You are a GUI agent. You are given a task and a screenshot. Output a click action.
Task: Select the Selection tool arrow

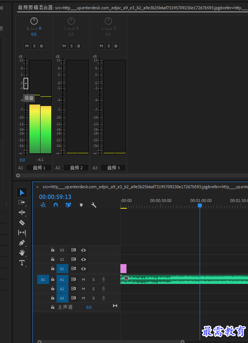(x=22, y=192)
